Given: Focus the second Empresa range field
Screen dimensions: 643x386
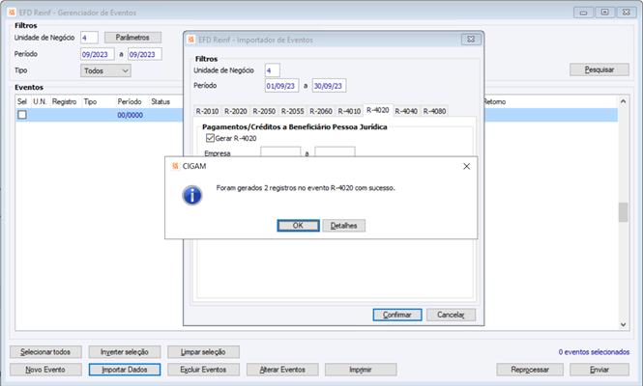Looking at the screenshot, I should click(335, 152).
